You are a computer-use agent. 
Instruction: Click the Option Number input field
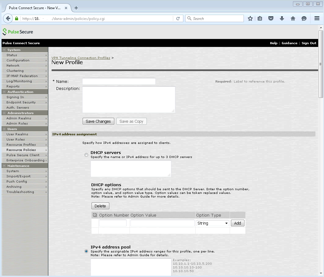113,223
